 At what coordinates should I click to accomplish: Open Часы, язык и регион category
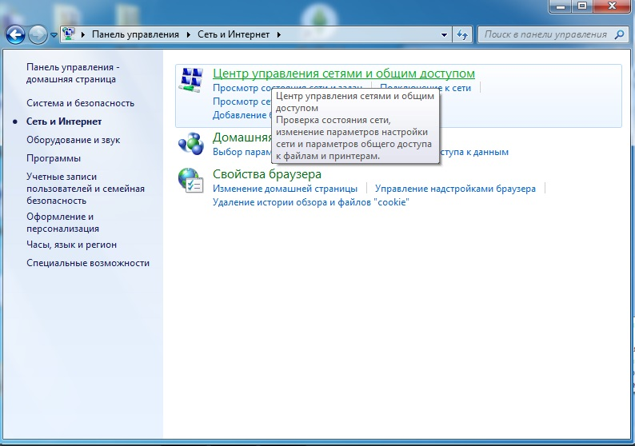pyautogui.click(x=71, y=245)
